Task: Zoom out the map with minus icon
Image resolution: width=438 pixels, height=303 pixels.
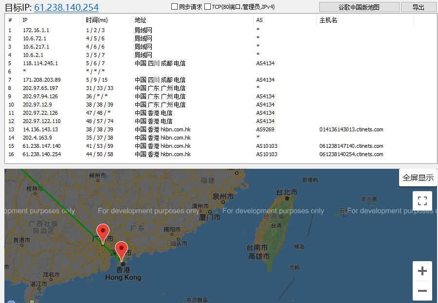Action: (422, 291)
